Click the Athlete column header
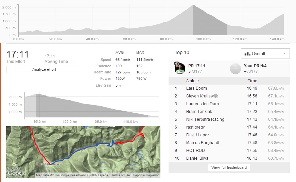This screenshot has height=182, width=296. coord(192,81)
